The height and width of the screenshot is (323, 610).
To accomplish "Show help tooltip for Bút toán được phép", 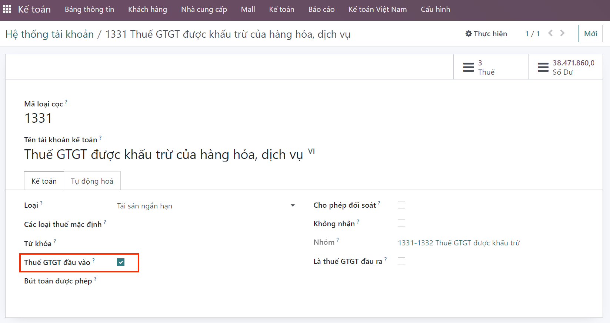I will [x=95, y=279].
